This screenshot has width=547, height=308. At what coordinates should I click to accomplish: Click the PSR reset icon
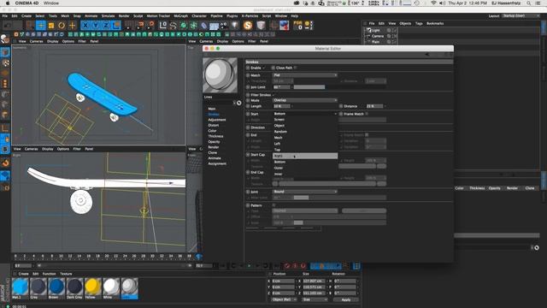tap(298, 26)
